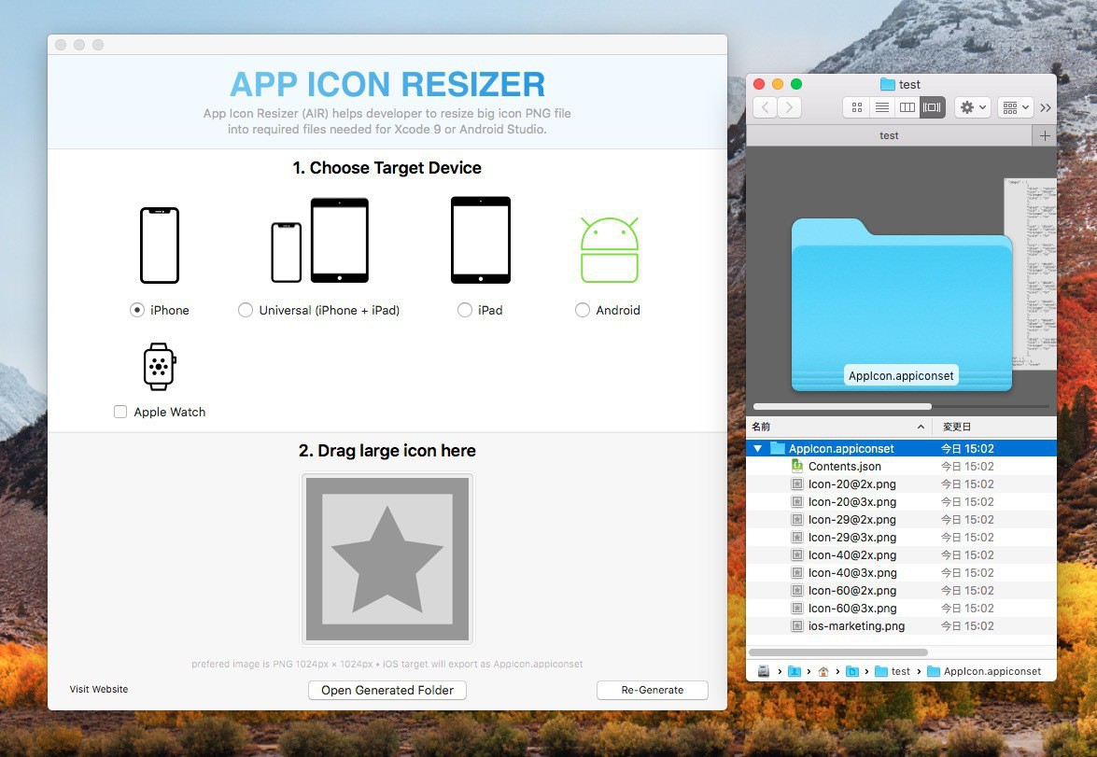
Task: Click the test folder title icon
Action: (887, 85)
